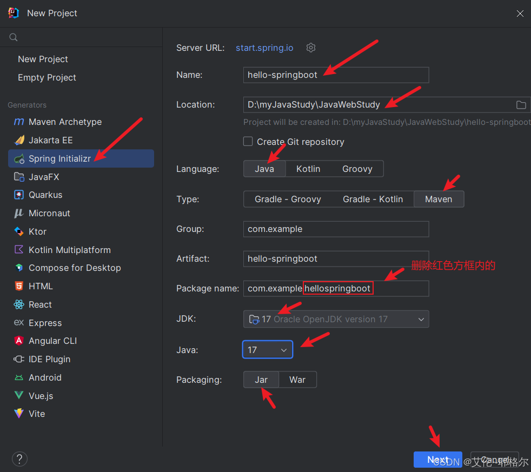Image resolution: width=531 pixels, height=472 pixels.
Task: Select Kotlin language option
Action: coord(308,169)
